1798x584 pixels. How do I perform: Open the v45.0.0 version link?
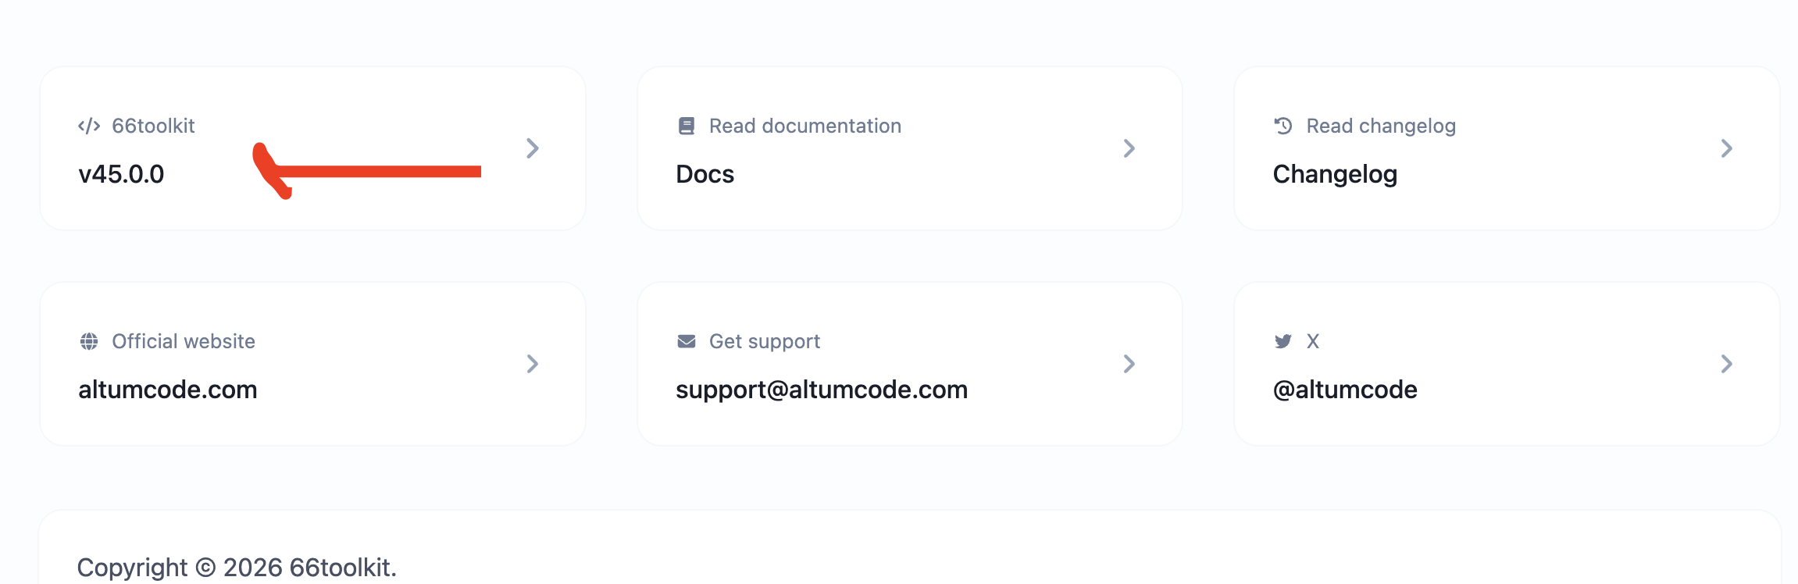click(121, 174)
